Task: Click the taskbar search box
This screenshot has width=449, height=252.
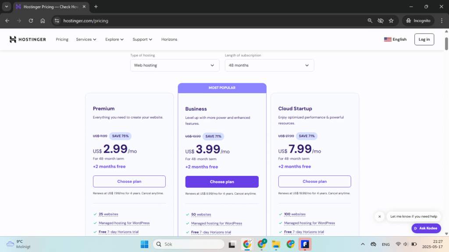Action: tap(189, 244)
